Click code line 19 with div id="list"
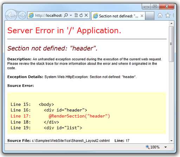Screen dimensions: 180x157 [46, 128]
